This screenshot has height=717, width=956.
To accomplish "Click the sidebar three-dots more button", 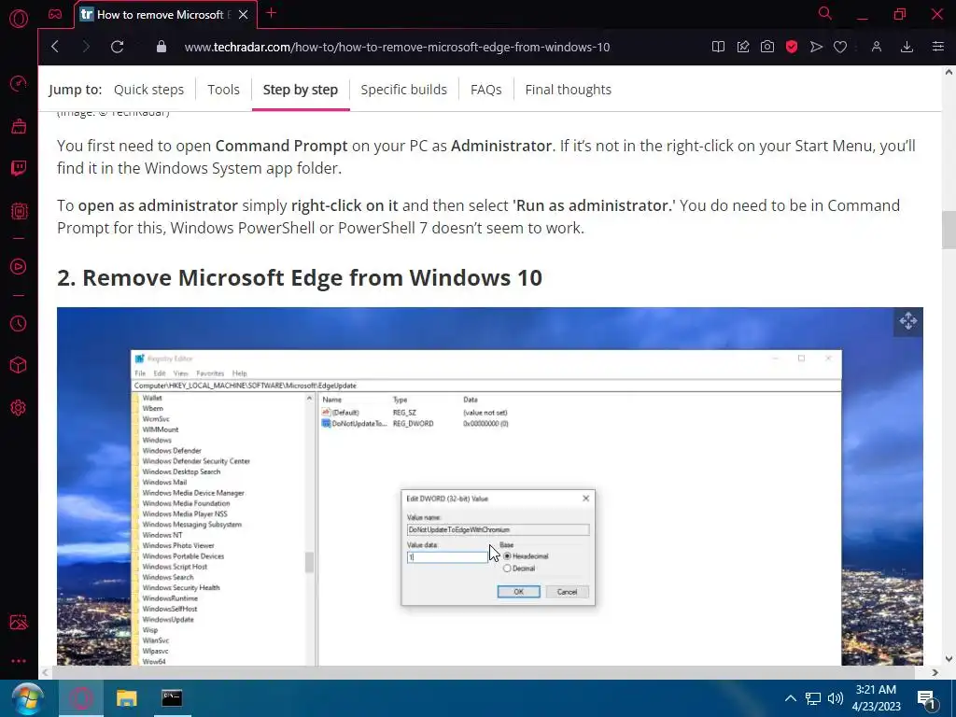I will point(19,661).
